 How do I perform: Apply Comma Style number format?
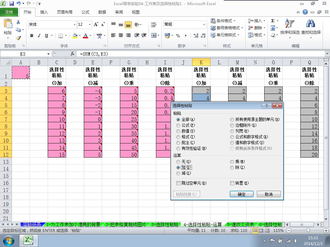tap(185, 35)
